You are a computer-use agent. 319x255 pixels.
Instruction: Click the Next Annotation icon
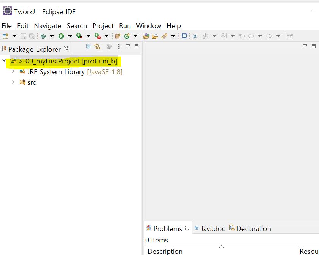point(206,36)
